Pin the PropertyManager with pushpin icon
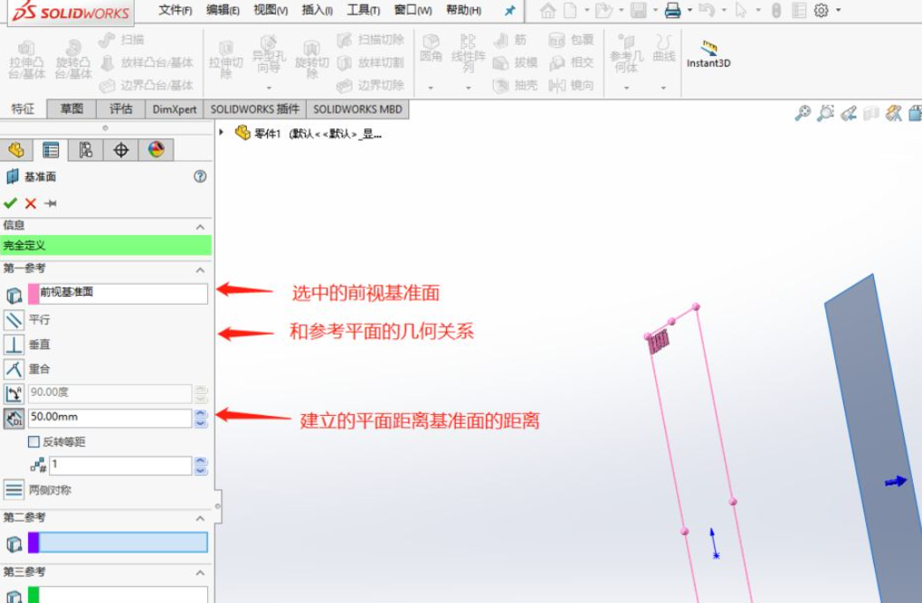The image size is (922, 603). pyautogui.click(x=51, y=203)
